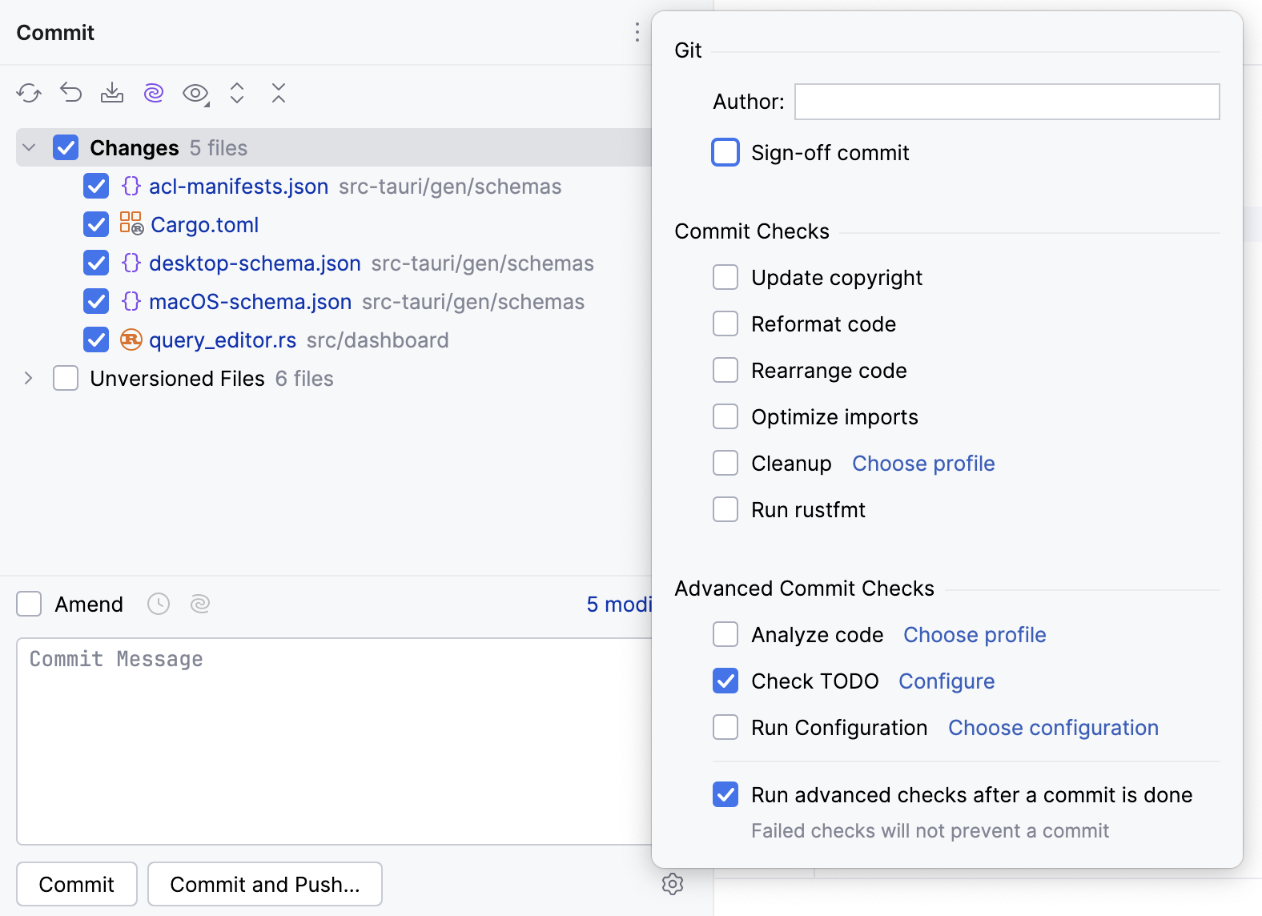This screenshot has height=916, width=1262.
Task: Click the commit options gear icon
Action: [x=673, y=884]
